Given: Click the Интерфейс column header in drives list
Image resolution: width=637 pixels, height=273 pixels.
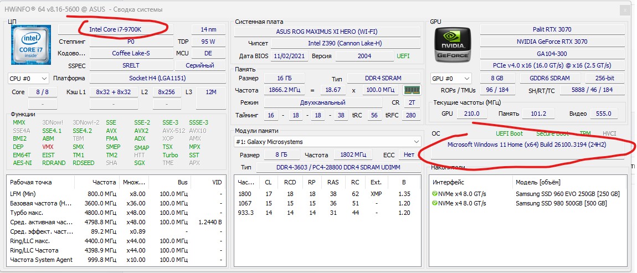Looking at the screenshot, I should tap(471, 182).
